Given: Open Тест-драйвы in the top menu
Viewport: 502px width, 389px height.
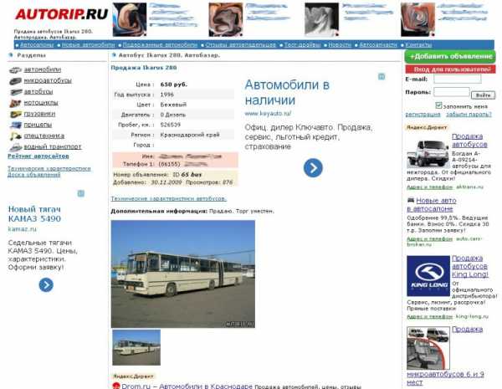Looking at the screenshot, I should pos(302,45).
